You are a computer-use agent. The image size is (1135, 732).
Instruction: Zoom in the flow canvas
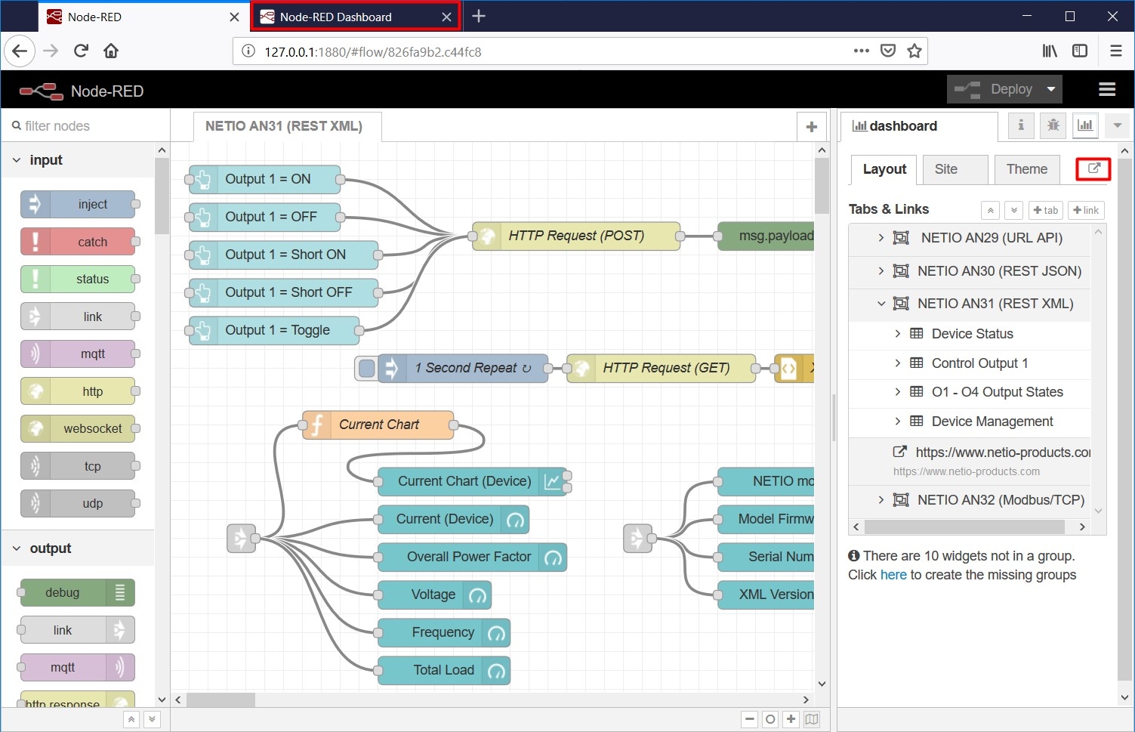(x=791, y=719)
